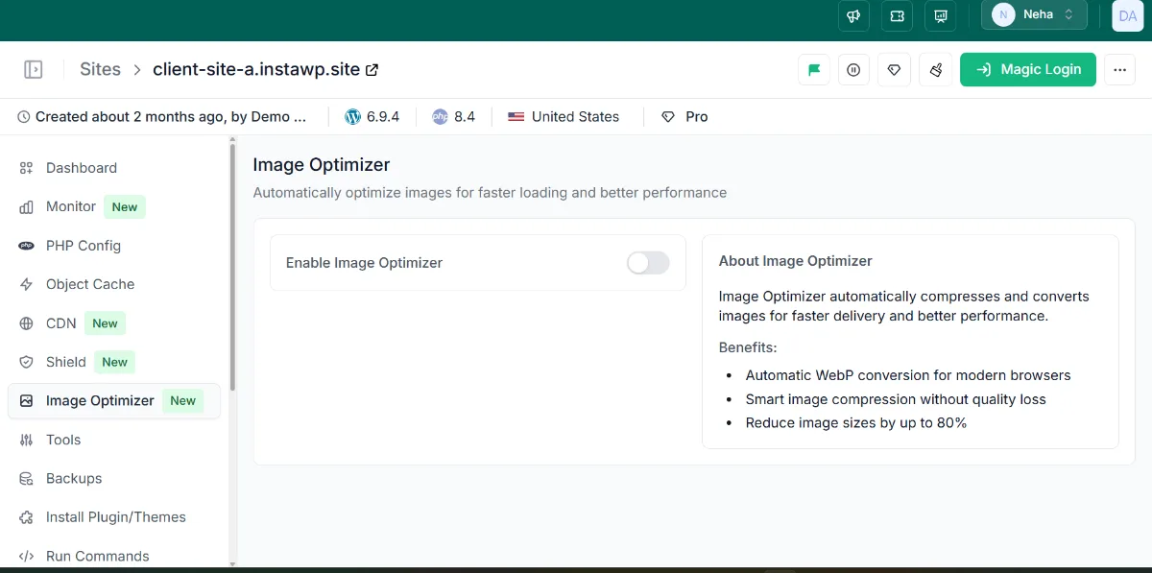Click the New badge next to Shield
This screenshot has width=1152, height=573.
tap(115, 362)
